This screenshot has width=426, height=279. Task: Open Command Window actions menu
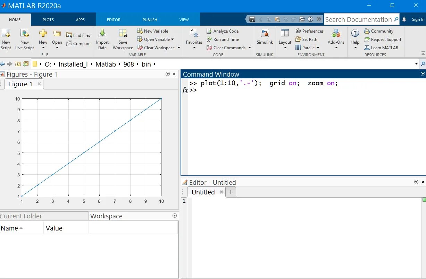[x=423, y=74]
